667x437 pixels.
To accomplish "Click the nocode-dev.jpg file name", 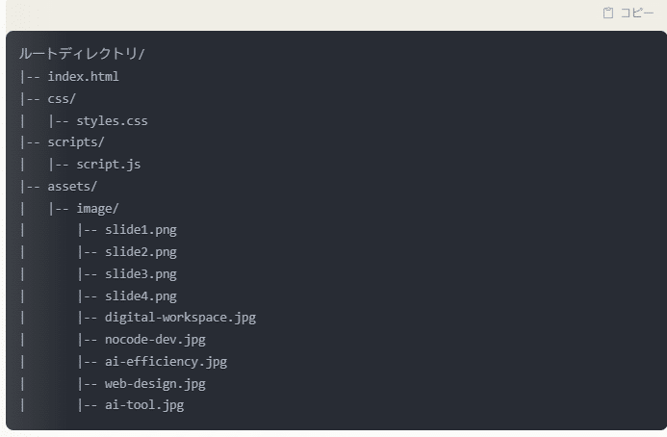I will pyautogui.click(x=155, y=340).
